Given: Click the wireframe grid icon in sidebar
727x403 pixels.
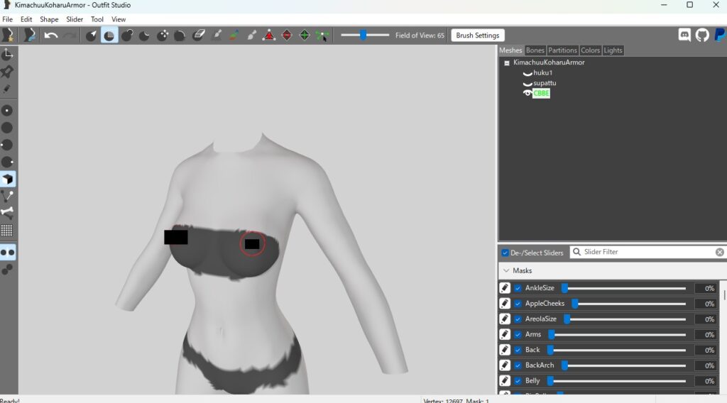Looking at the screenshot, I should pyautogui.click(x=7, y=231).
